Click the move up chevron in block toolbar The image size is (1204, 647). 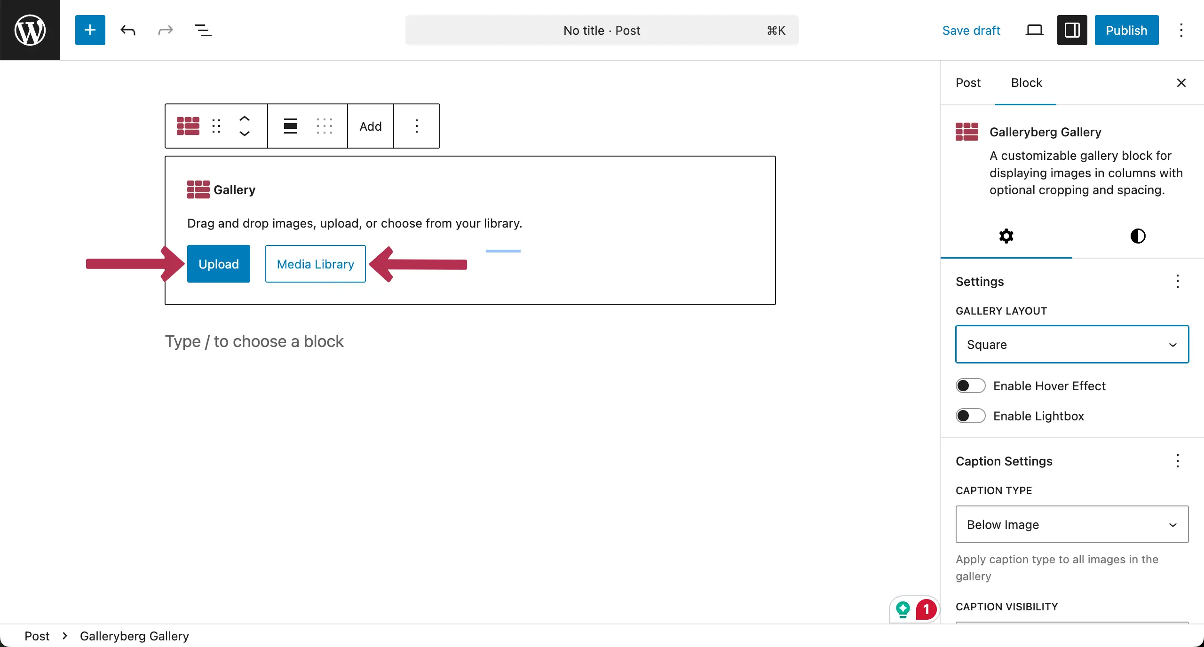(x=245, y=118)
